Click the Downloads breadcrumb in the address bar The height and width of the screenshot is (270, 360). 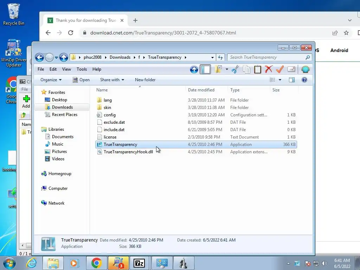[x=120, y=57]
